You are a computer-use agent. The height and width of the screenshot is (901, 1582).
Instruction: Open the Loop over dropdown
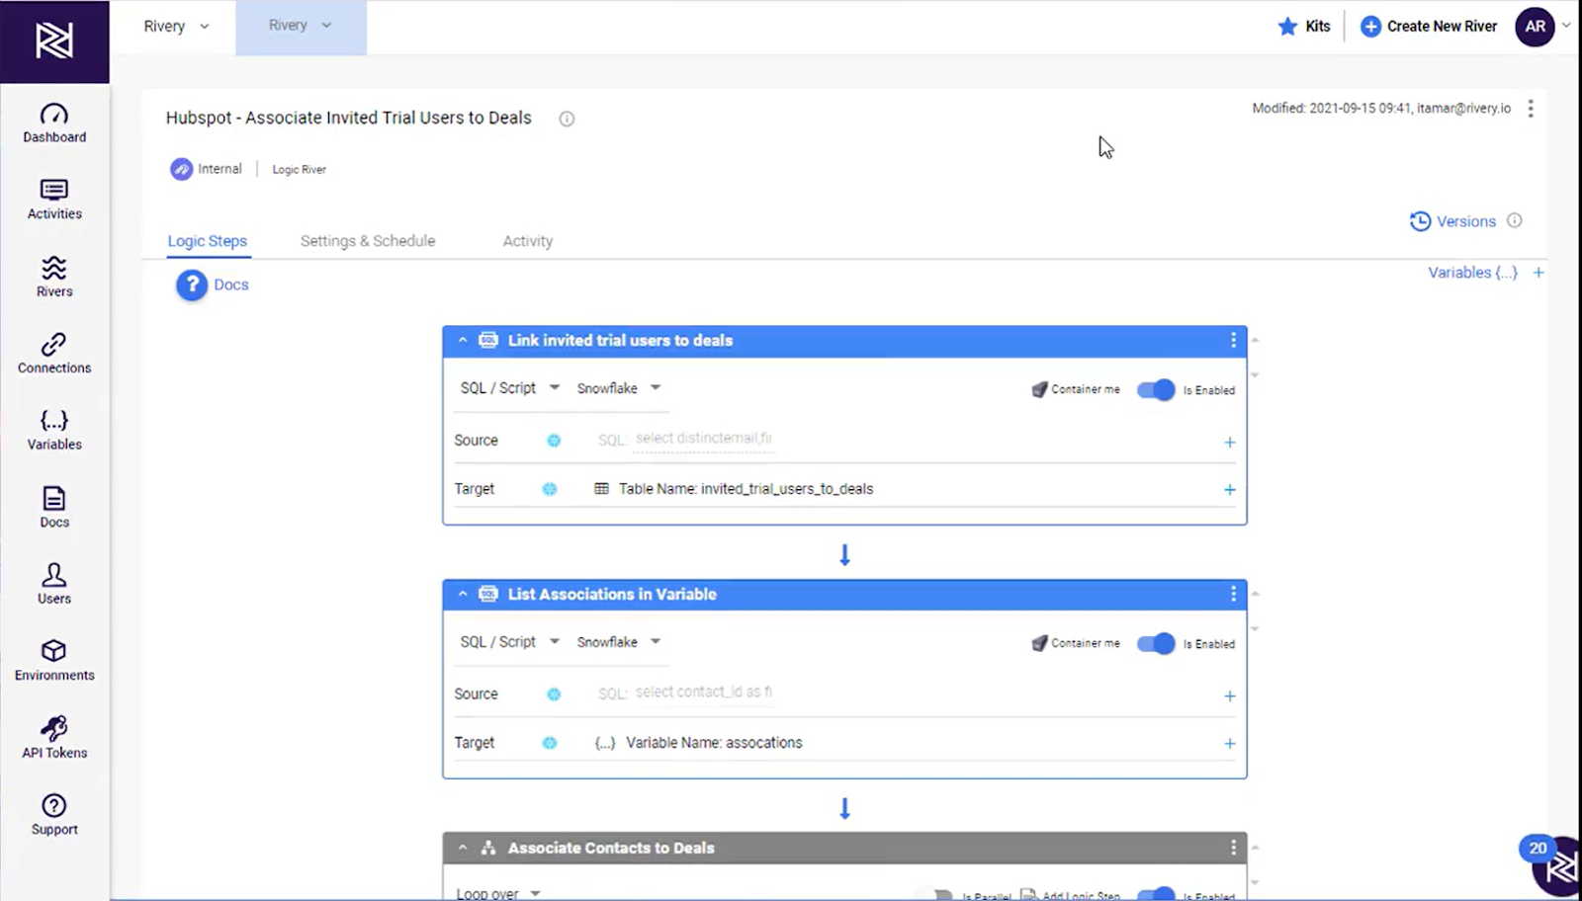pos(498,893)
